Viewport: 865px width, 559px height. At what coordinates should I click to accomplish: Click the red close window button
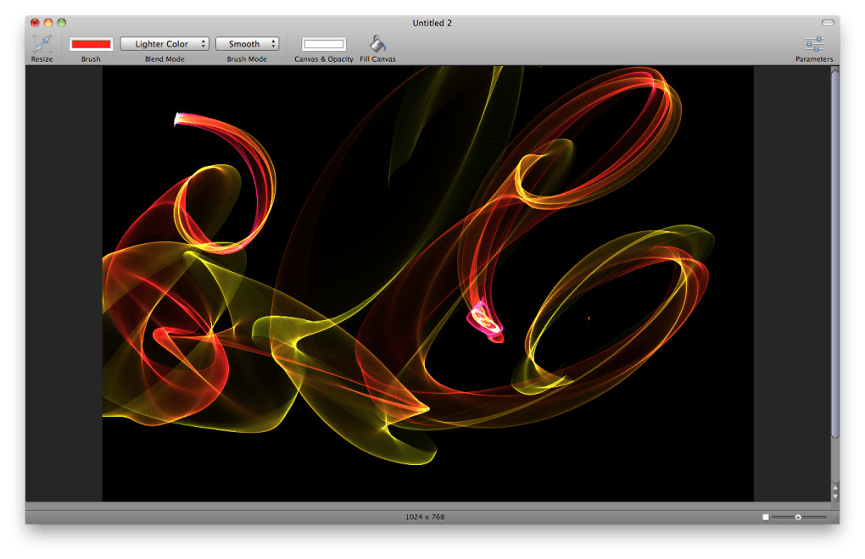click(35, 23)
